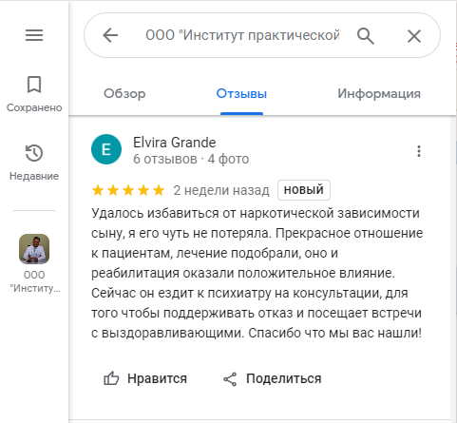Click the НОВЫЙ badge
This screenshot has height=423, width=457.
click(304, 190)
